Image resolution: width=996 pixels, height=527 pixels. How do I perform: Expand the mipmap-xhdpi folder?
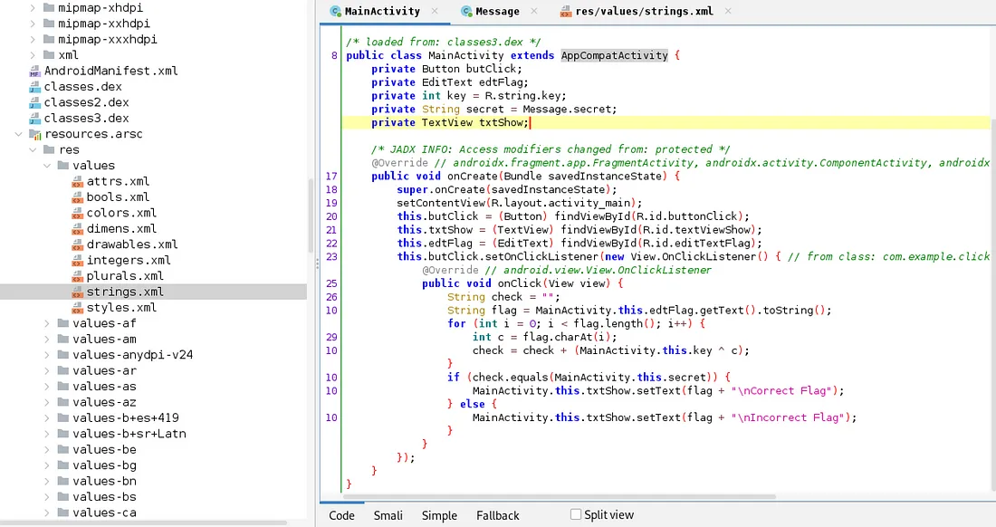click(x=33, y=7)
